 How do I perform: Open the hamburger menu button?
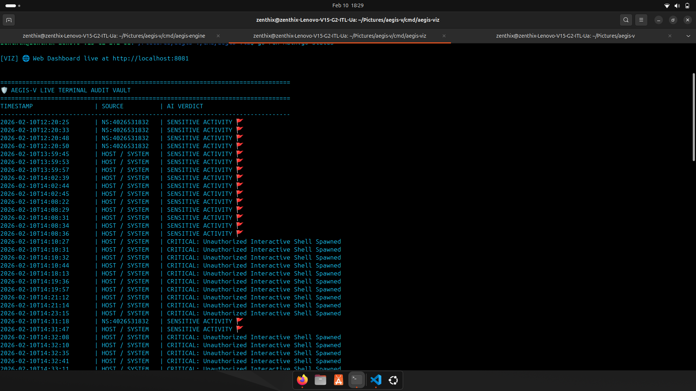click(641, 20)
